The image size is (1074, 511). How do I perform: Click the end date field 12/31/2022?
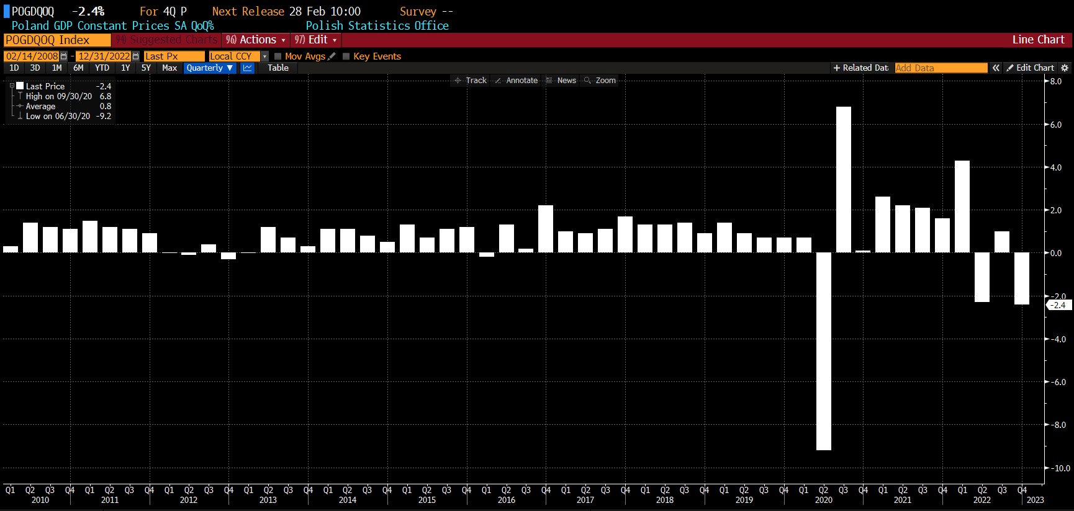pos(104,56)
